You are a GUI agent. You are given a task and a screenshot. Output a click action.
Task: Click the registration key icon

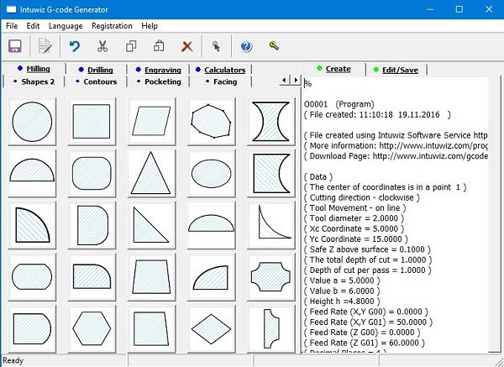(274, 46)
